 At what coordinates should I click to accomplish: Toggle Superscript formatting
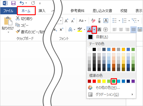[x=61, y=30]
